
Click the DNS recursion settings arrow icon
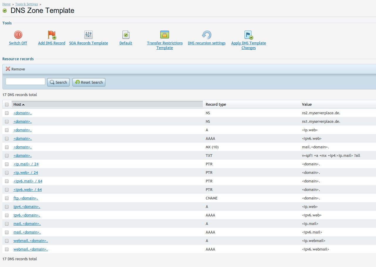pos(207,35)
